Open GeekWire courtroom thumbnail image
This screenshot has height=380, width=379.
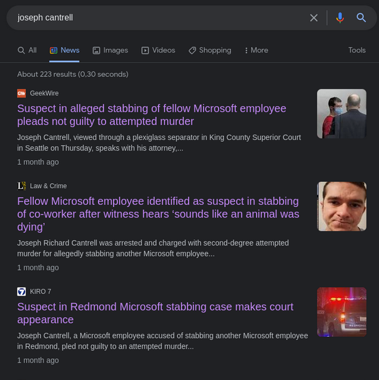(x=342, y=114)
